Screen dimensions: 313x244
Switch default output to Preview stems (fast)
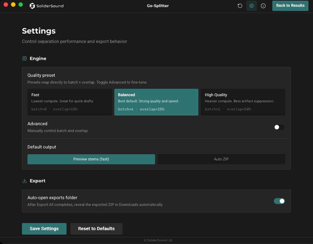[91, 159]
